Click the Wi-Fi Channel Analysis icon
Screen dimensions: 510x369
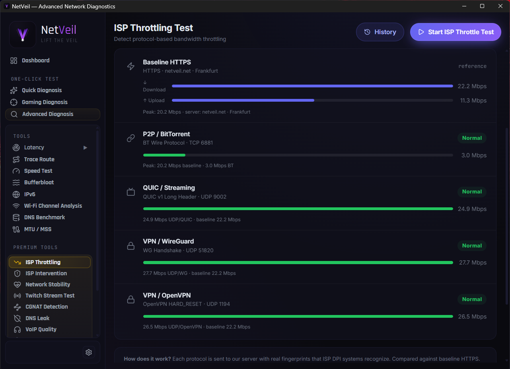(16, 206)
